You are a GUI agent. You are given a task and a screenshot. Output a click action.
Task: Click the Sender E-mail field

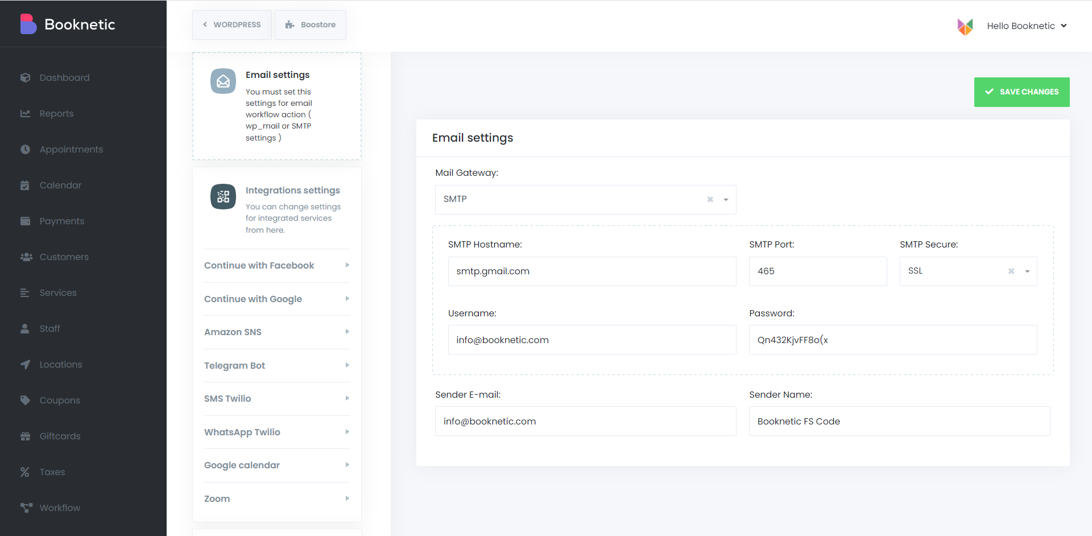[585, 421]
